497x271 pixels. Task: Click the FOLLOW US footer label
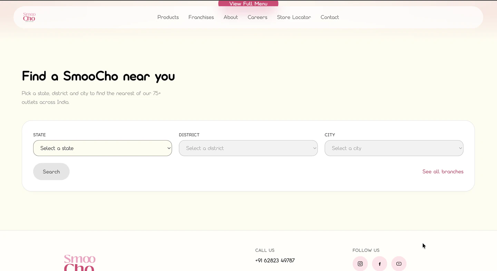(366, 250)
